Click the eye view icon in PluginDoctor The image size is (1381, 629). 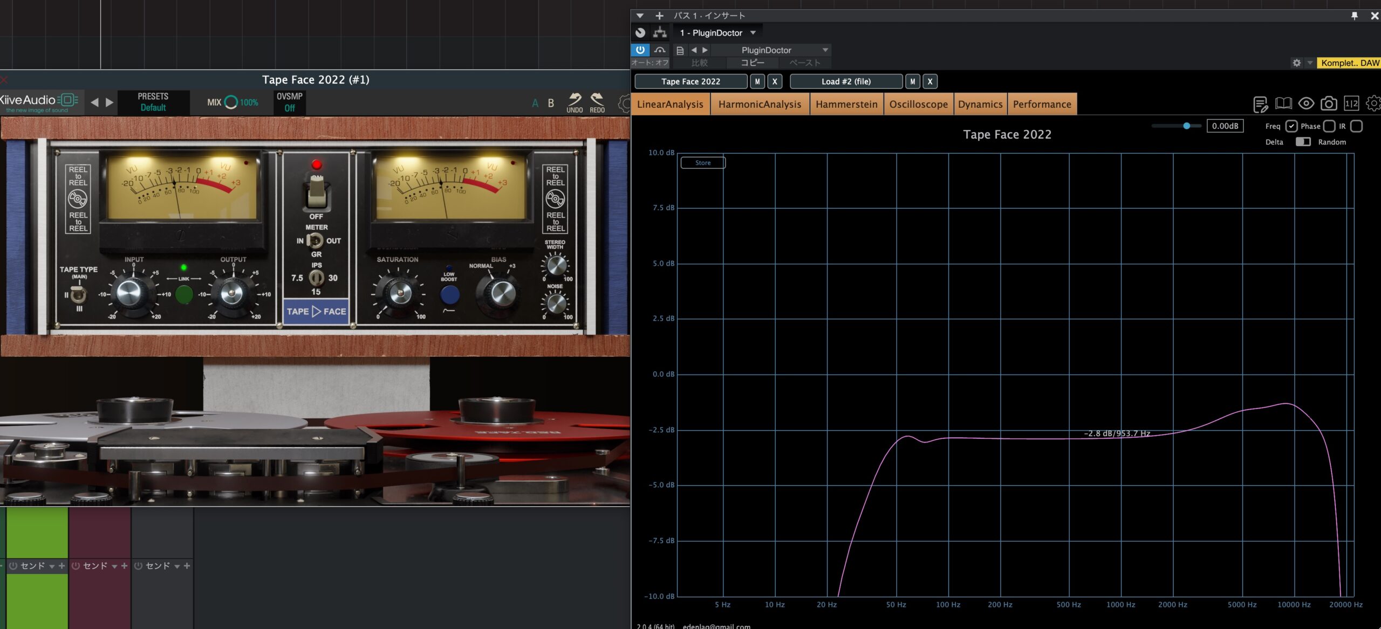(1306, 103)
